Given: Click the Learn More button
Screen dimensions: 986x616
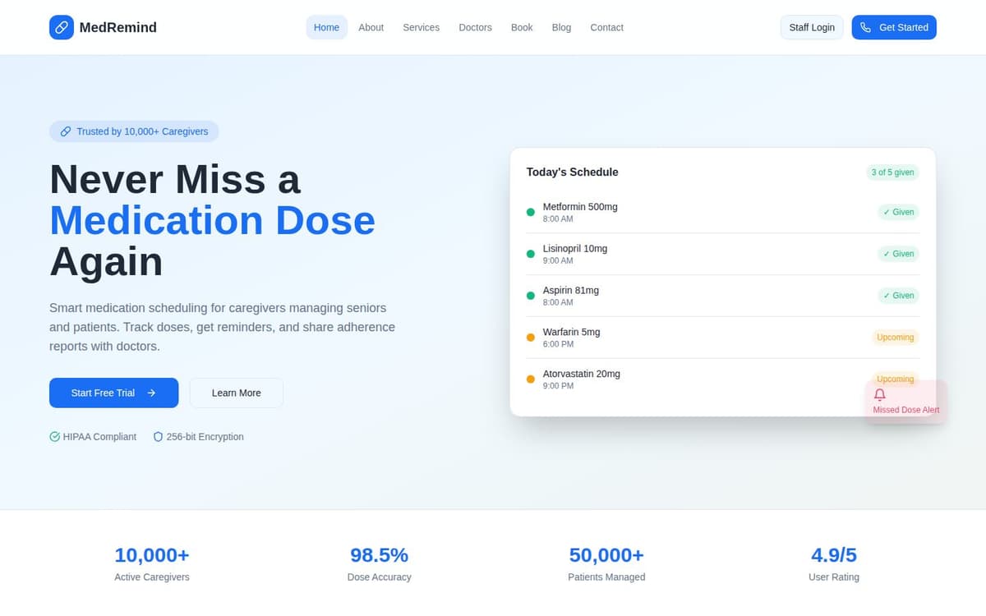Looking at the screenshot, I should point(236,393).
